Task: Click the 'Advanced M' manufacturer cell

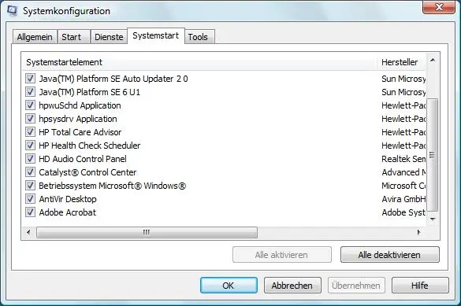Action: pyautogui.click(x=403, y=172)
